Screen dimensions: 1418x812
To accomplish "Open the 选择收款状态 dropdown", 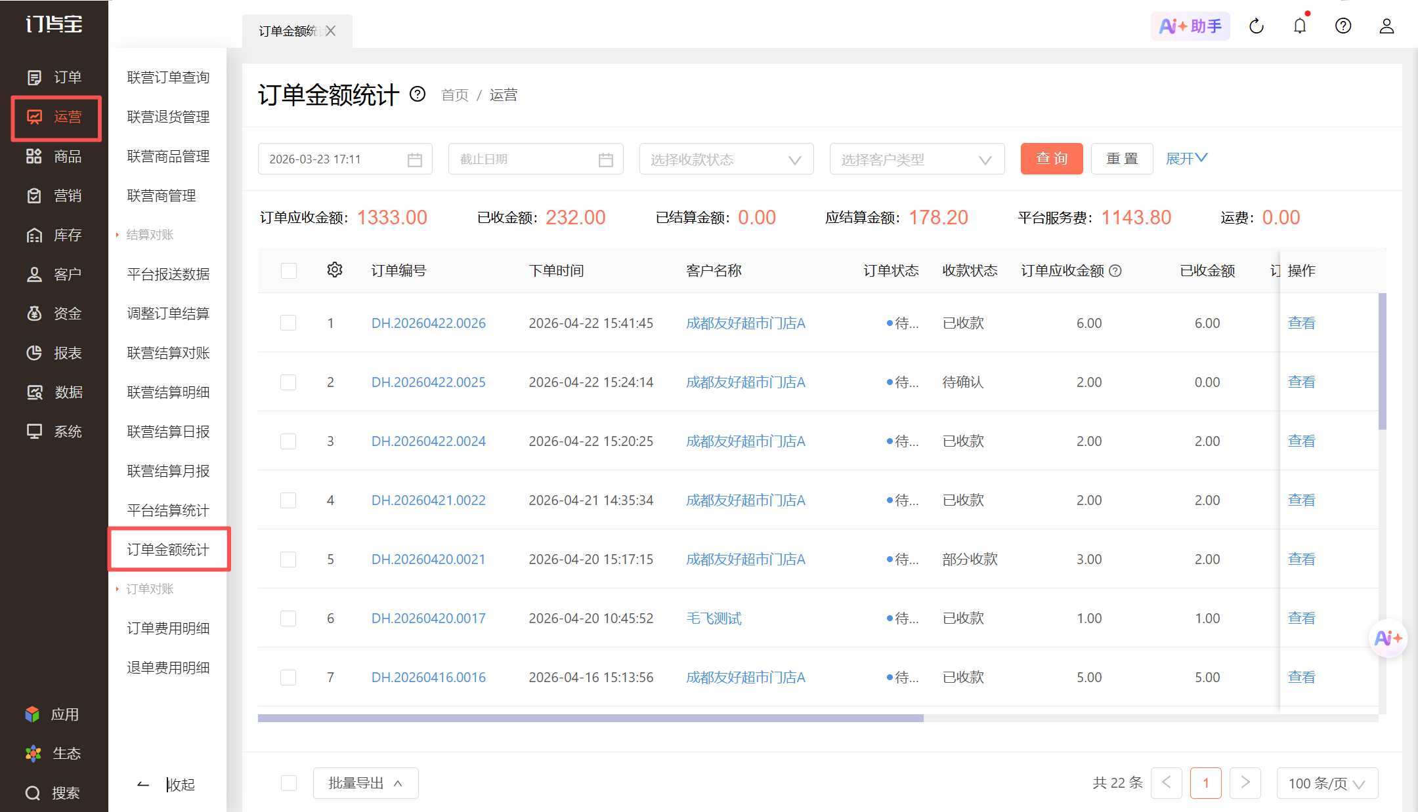I will [726, 159].
